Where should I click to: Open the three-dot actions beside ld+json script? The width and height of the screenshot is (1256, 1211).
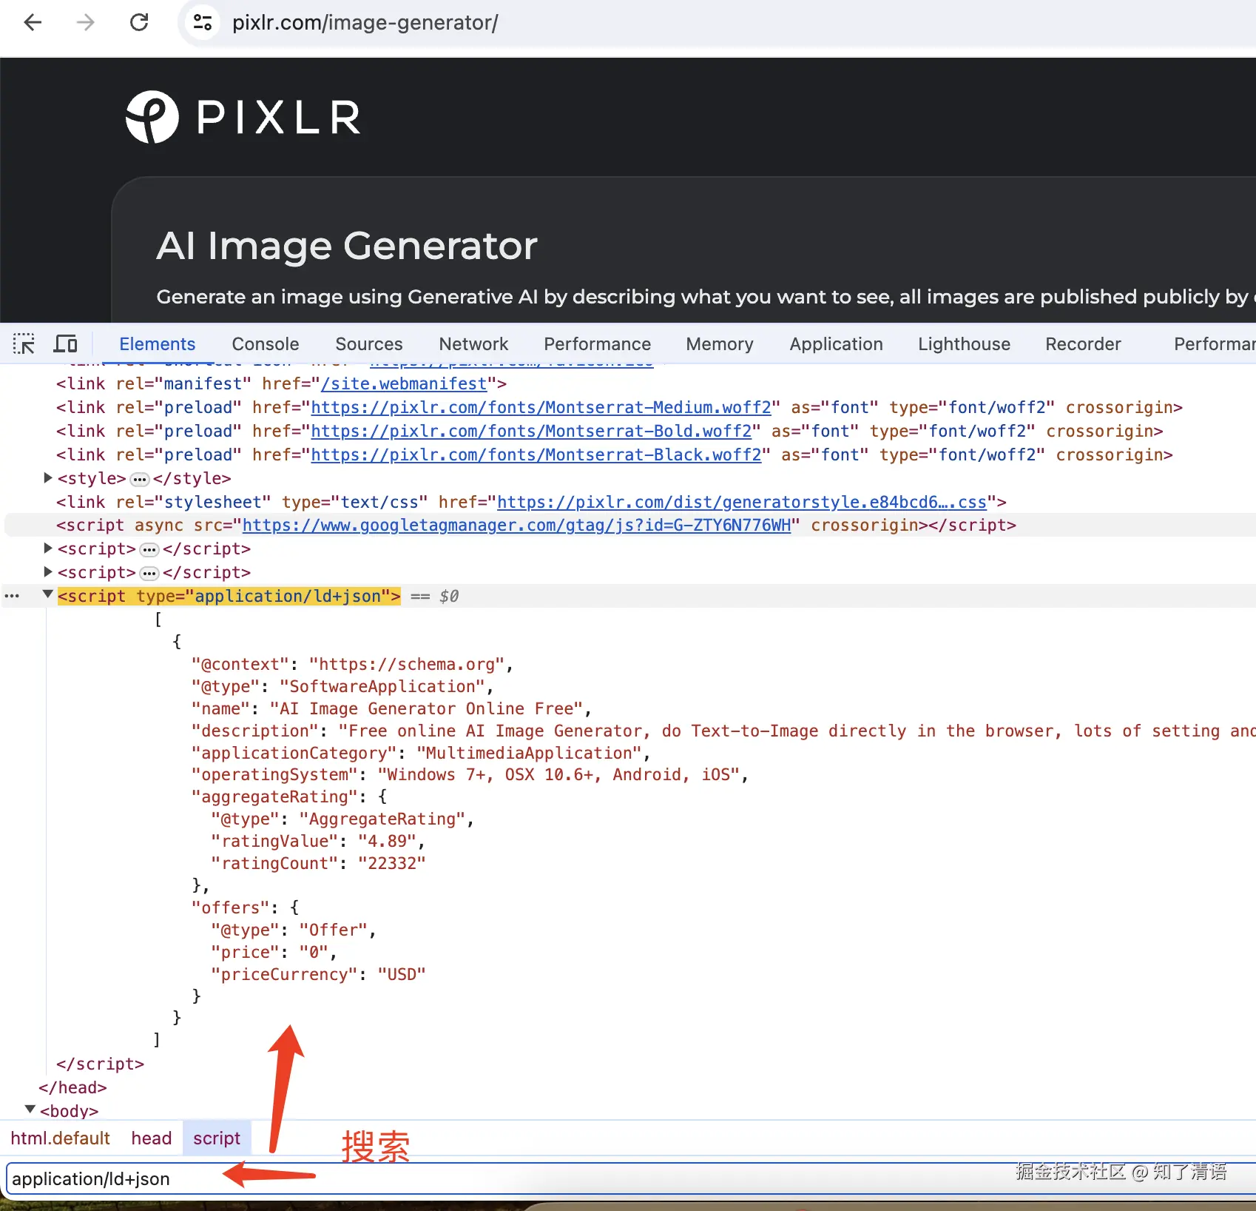pyautogui.click(x=13, y=596)
